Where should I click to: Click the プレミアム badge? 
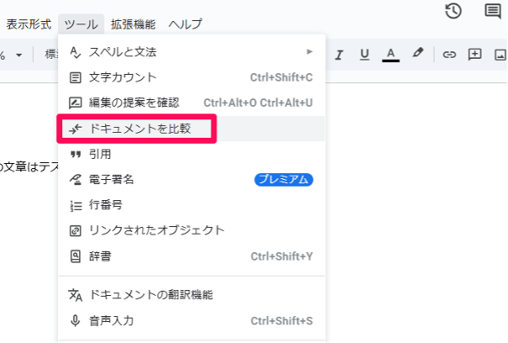(283, 179)
